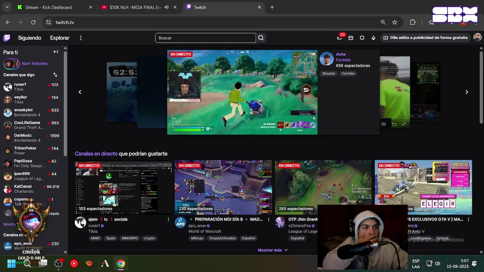Open TritonPoker in followed channels
This screenshot has height=272, width=484.
click(x=31, y=150)
